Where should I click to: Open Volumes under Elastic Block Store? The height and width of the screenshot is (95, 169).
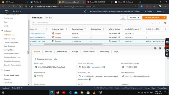7,79
